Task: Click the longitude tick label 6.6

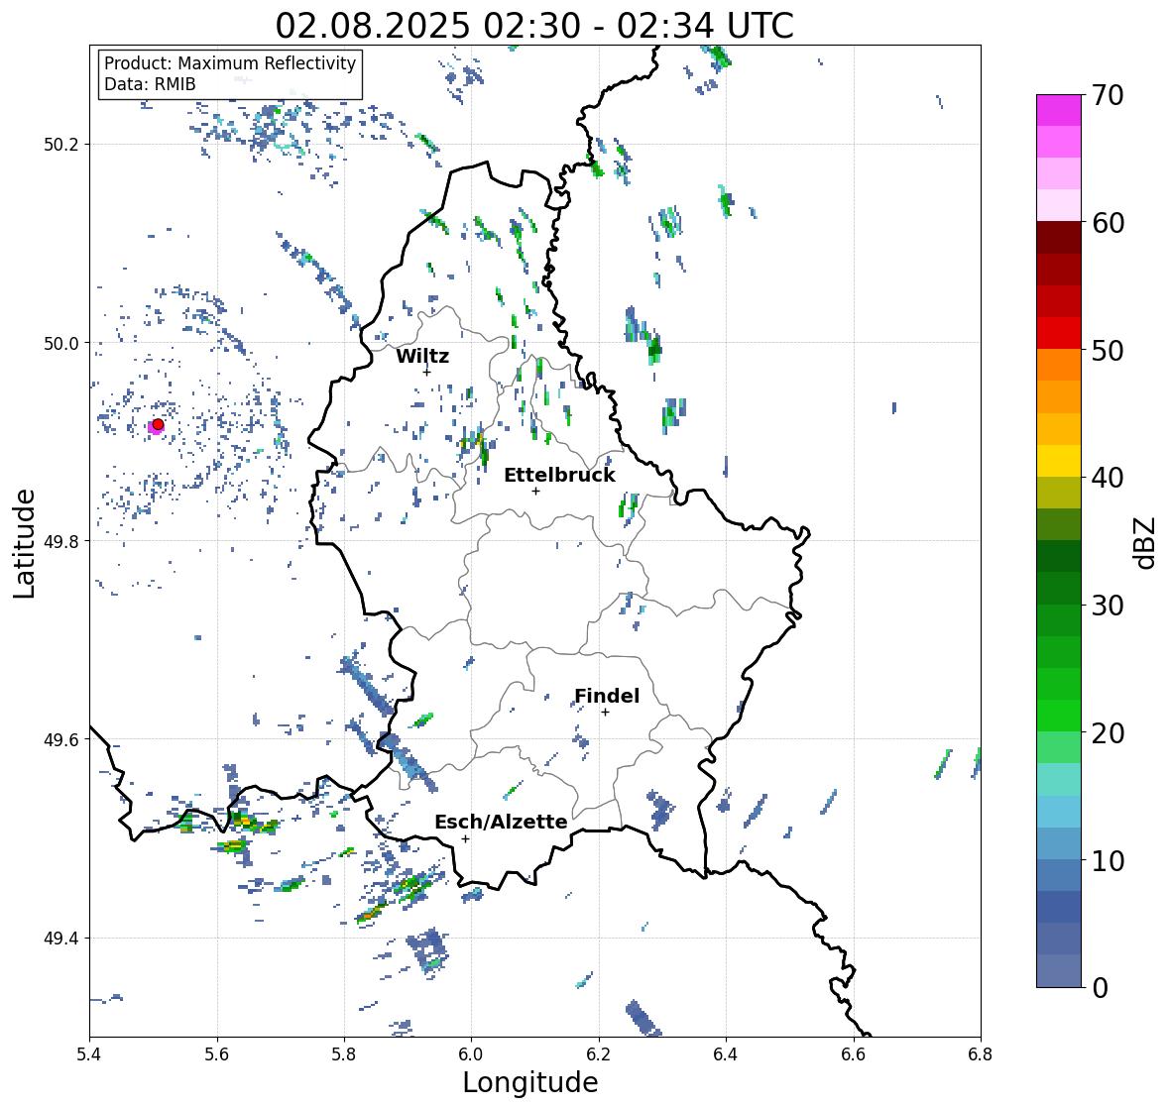Action: (854, 1054)
